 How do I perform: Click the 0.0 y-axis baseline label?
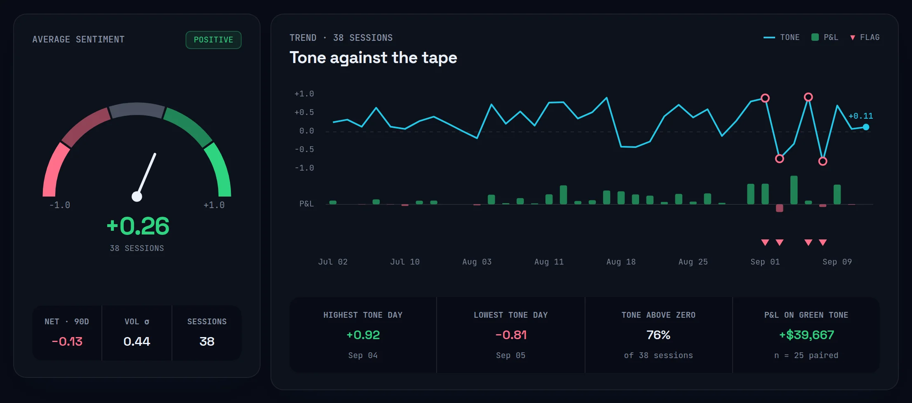pos(306,131)
